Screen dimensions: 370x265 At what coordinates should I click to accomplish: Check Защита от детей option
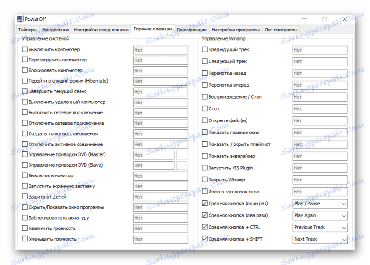[x=25, y=197]
